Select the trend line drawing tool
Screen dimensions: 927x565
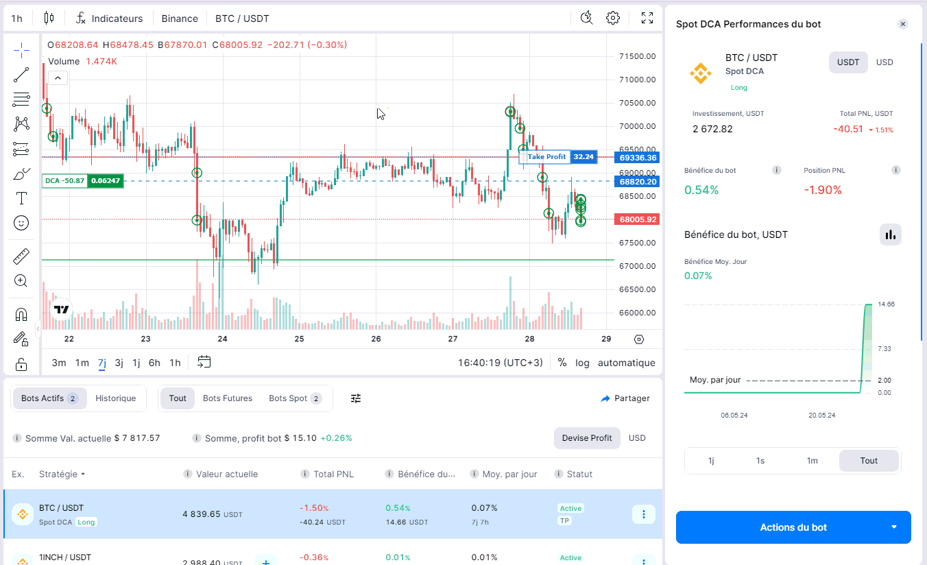point(21,75)
